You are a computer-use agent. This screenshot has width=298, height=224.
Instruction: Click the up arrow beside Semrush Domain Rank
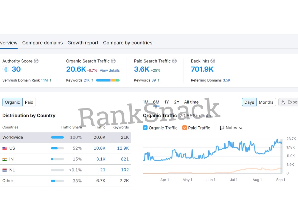coord(51,80)
